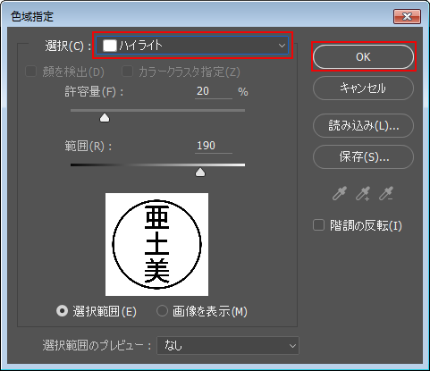Image resolution: width=430 pixels, height=371 pixels.
Task: Select the subtract-from-sample eyedropper icon
Action: tap(386, 193)
